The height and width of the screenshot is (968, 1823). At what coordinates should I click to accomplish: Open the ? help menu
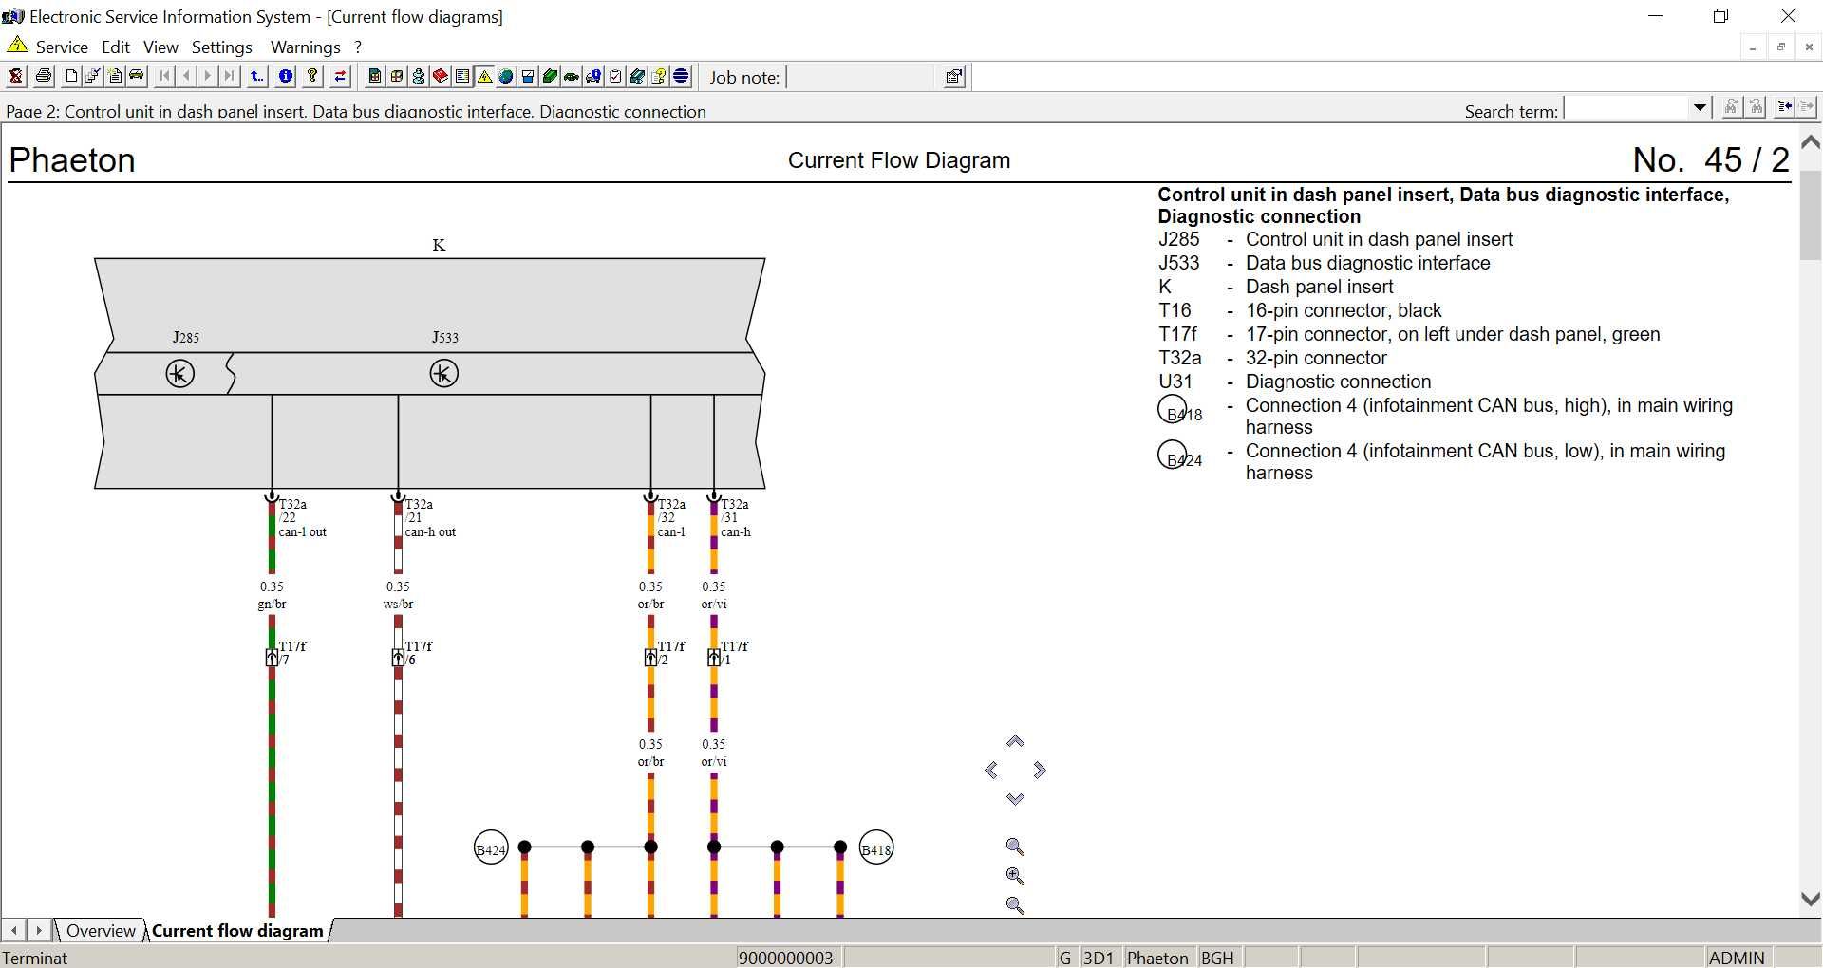point(358,47)
